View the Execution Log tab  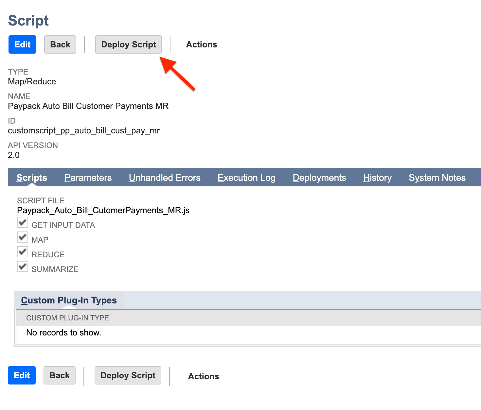246,178
